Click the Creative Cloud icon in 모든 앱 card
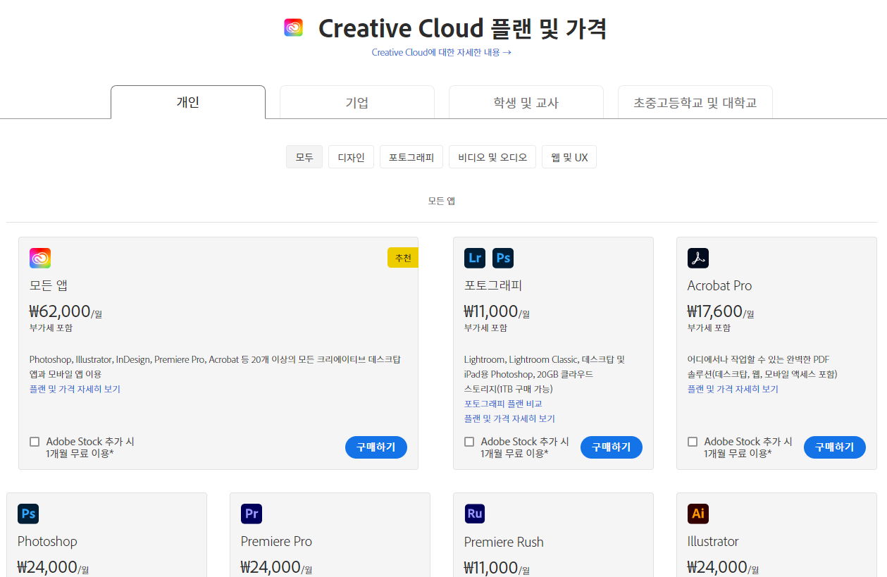This screenshot has width=887, height=577. click(40, 259)
